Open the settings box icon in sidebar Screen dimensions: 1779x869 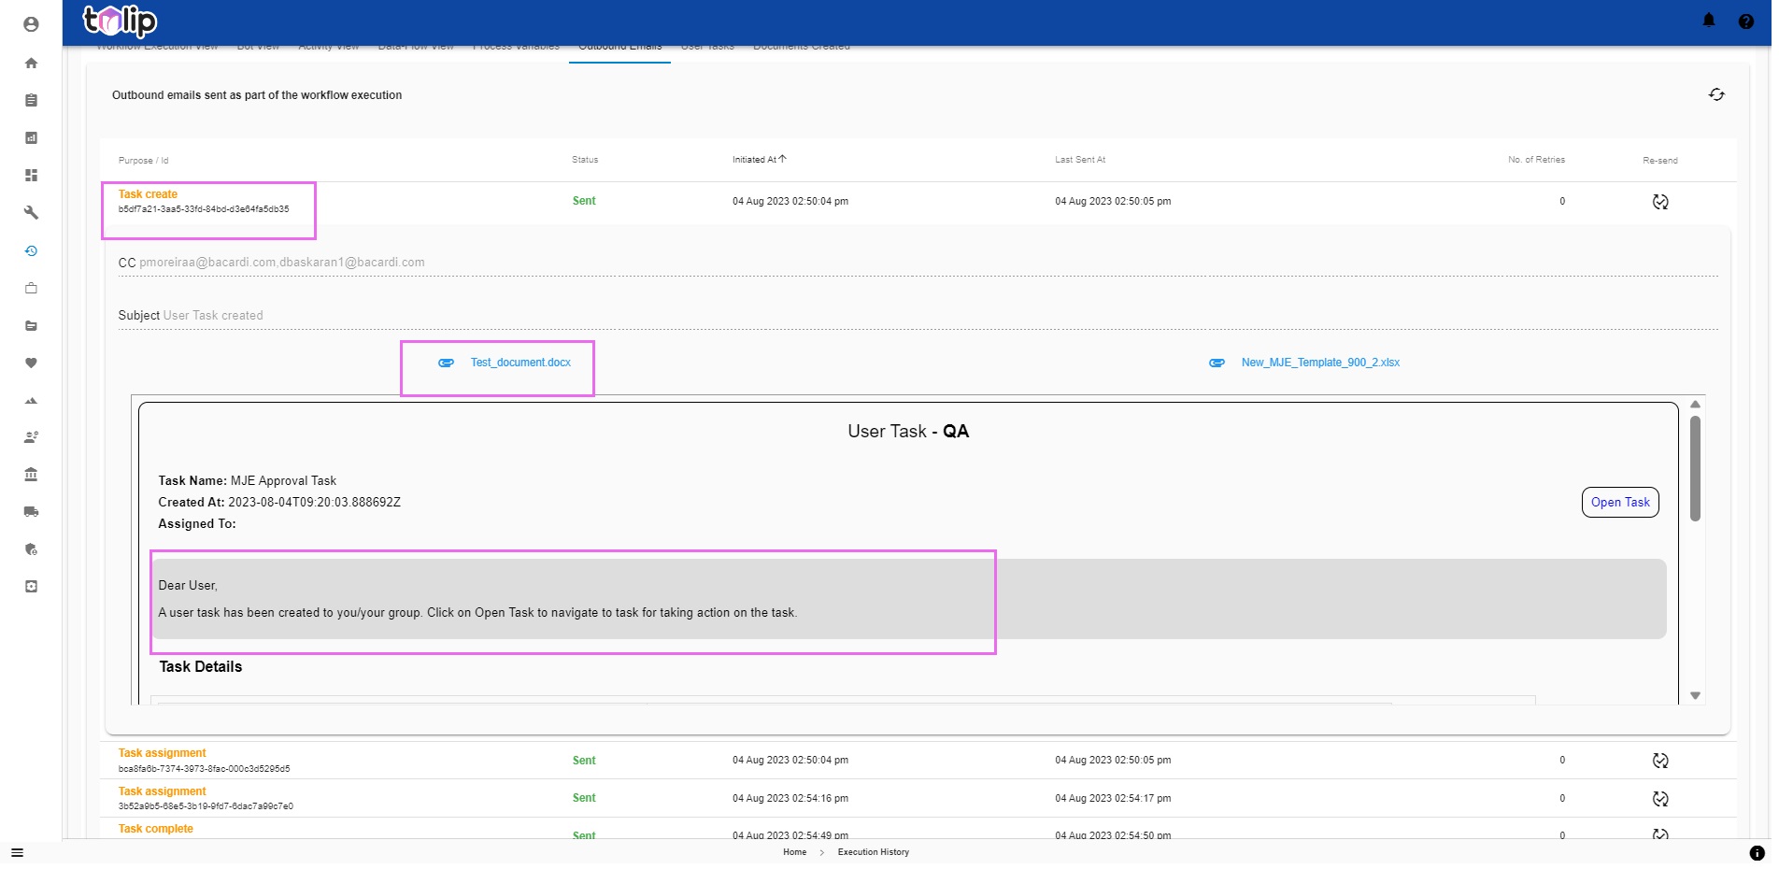click(31, 586)
